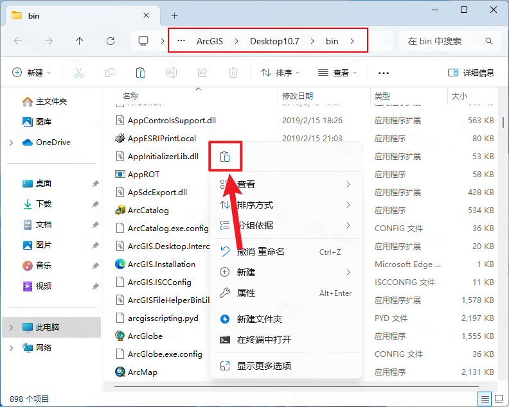Close the bin tab
The width and height of the screenshot is (509, 407).
pyautogui.click(x=147, y=15)
